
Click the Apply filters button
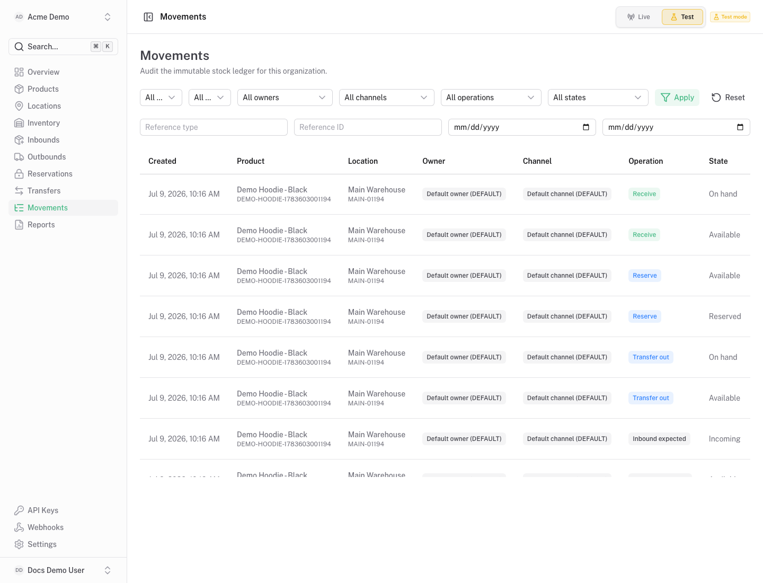[677, 98]
